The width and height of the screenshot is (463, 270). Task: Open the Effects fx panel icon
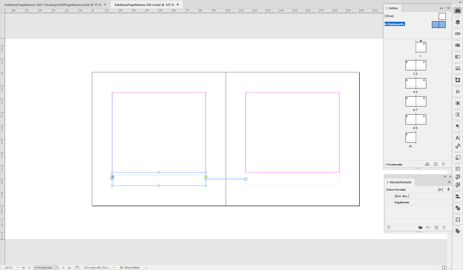click(458, 92)
